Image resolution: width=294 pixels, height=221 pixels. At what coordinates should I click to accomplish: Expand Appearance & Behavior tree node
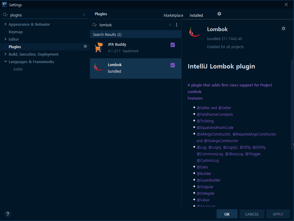coord(5,24)
